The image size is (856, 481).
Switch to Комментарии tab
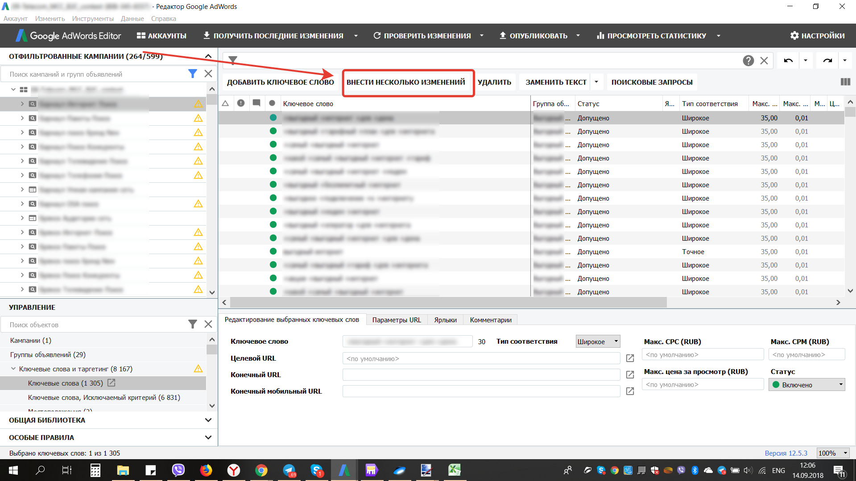491,320
